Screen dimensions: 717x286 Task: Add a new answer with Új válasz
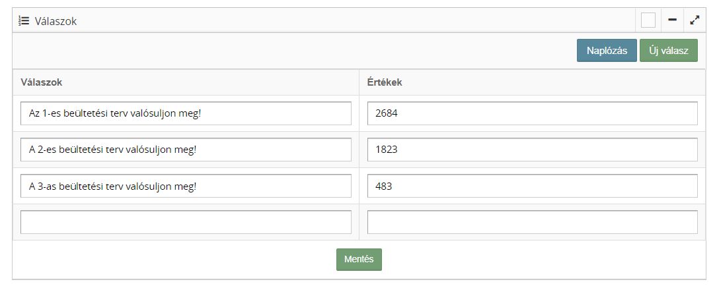[668, 51]
